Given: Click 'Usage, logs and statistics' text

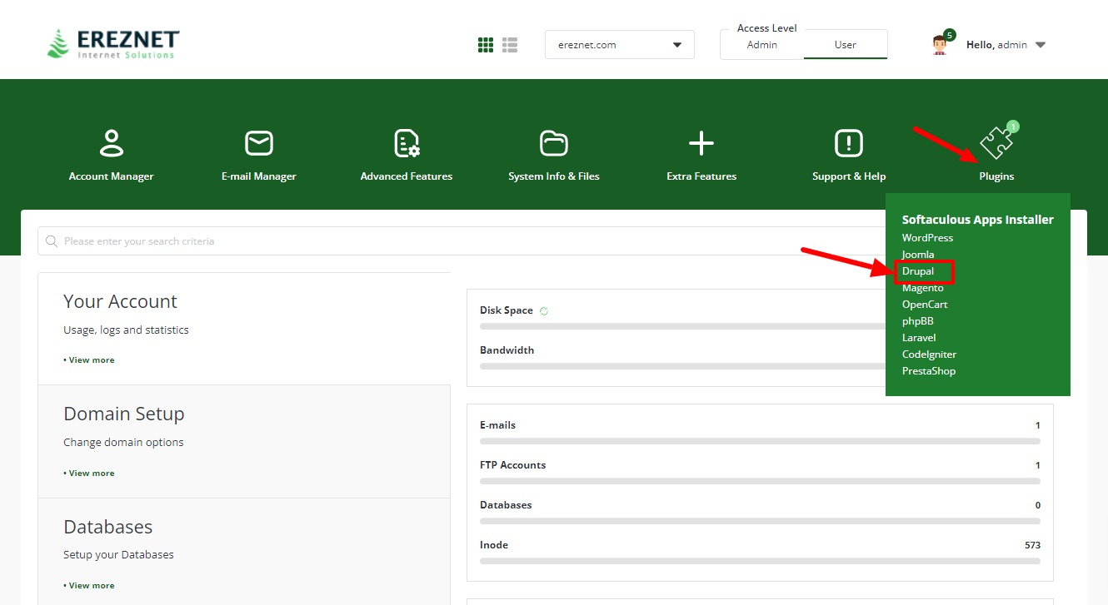Looking at the screenshot, I should point(126,330).
